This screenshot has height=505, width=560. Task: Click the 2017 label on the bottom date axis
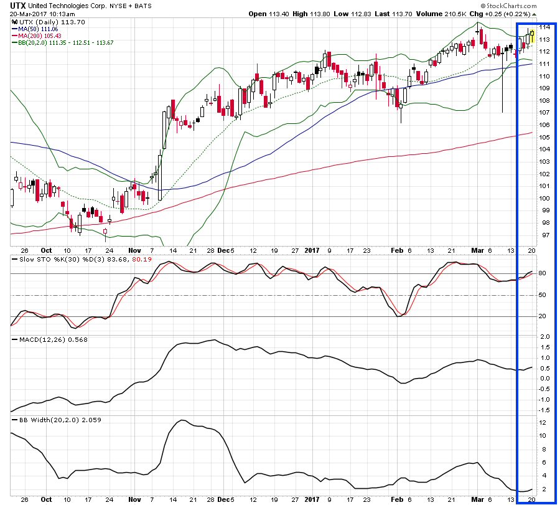click(312, 499)
